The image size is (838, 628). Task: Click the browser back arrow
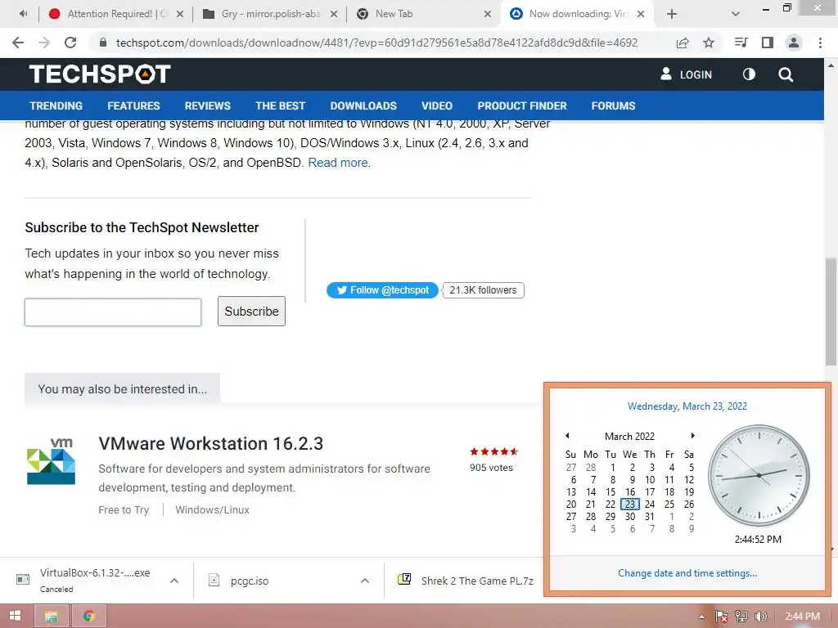coord(18,43)
